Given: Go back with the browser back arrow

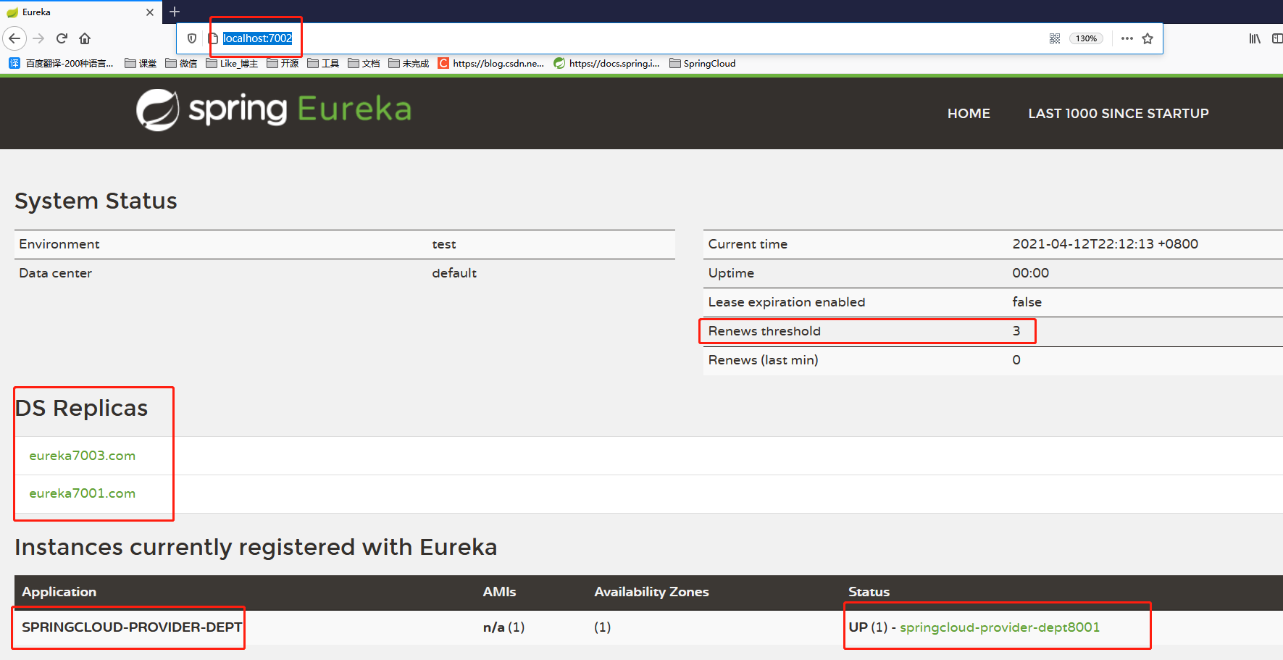Looking at the screenshot, I should click(14, 38).
